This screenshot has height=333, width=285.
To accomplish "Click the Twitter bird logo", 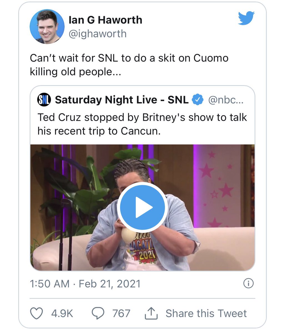I will coord(246,18).
